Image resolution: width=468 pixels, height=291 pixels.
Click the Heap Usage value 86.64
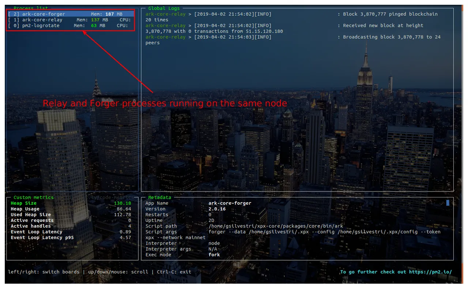tap(124, 209)
